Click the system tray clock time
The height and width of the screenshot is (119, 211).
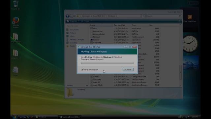[195, 117]
